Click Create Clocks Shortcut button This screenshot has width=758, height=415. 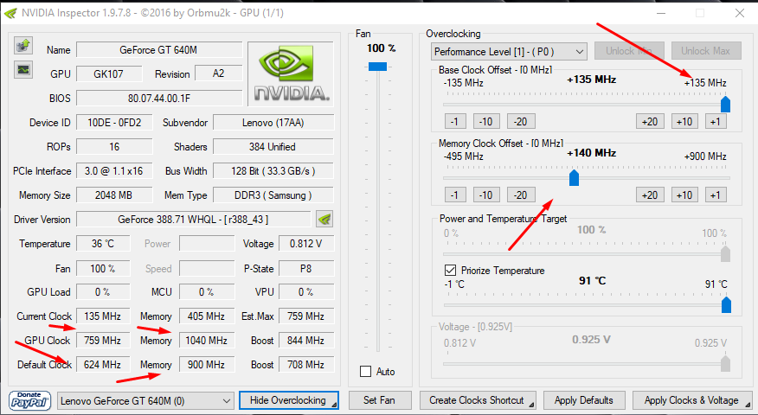[x=477, y=400]
